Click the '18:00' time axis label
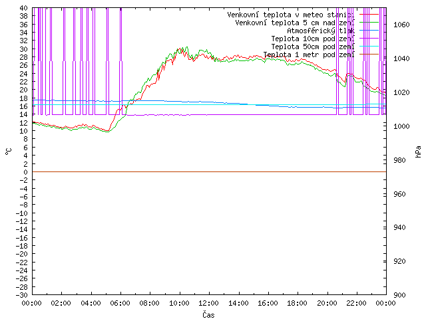Image resolution: width=426 pixels, height=319 pixels. pos(298,303)
